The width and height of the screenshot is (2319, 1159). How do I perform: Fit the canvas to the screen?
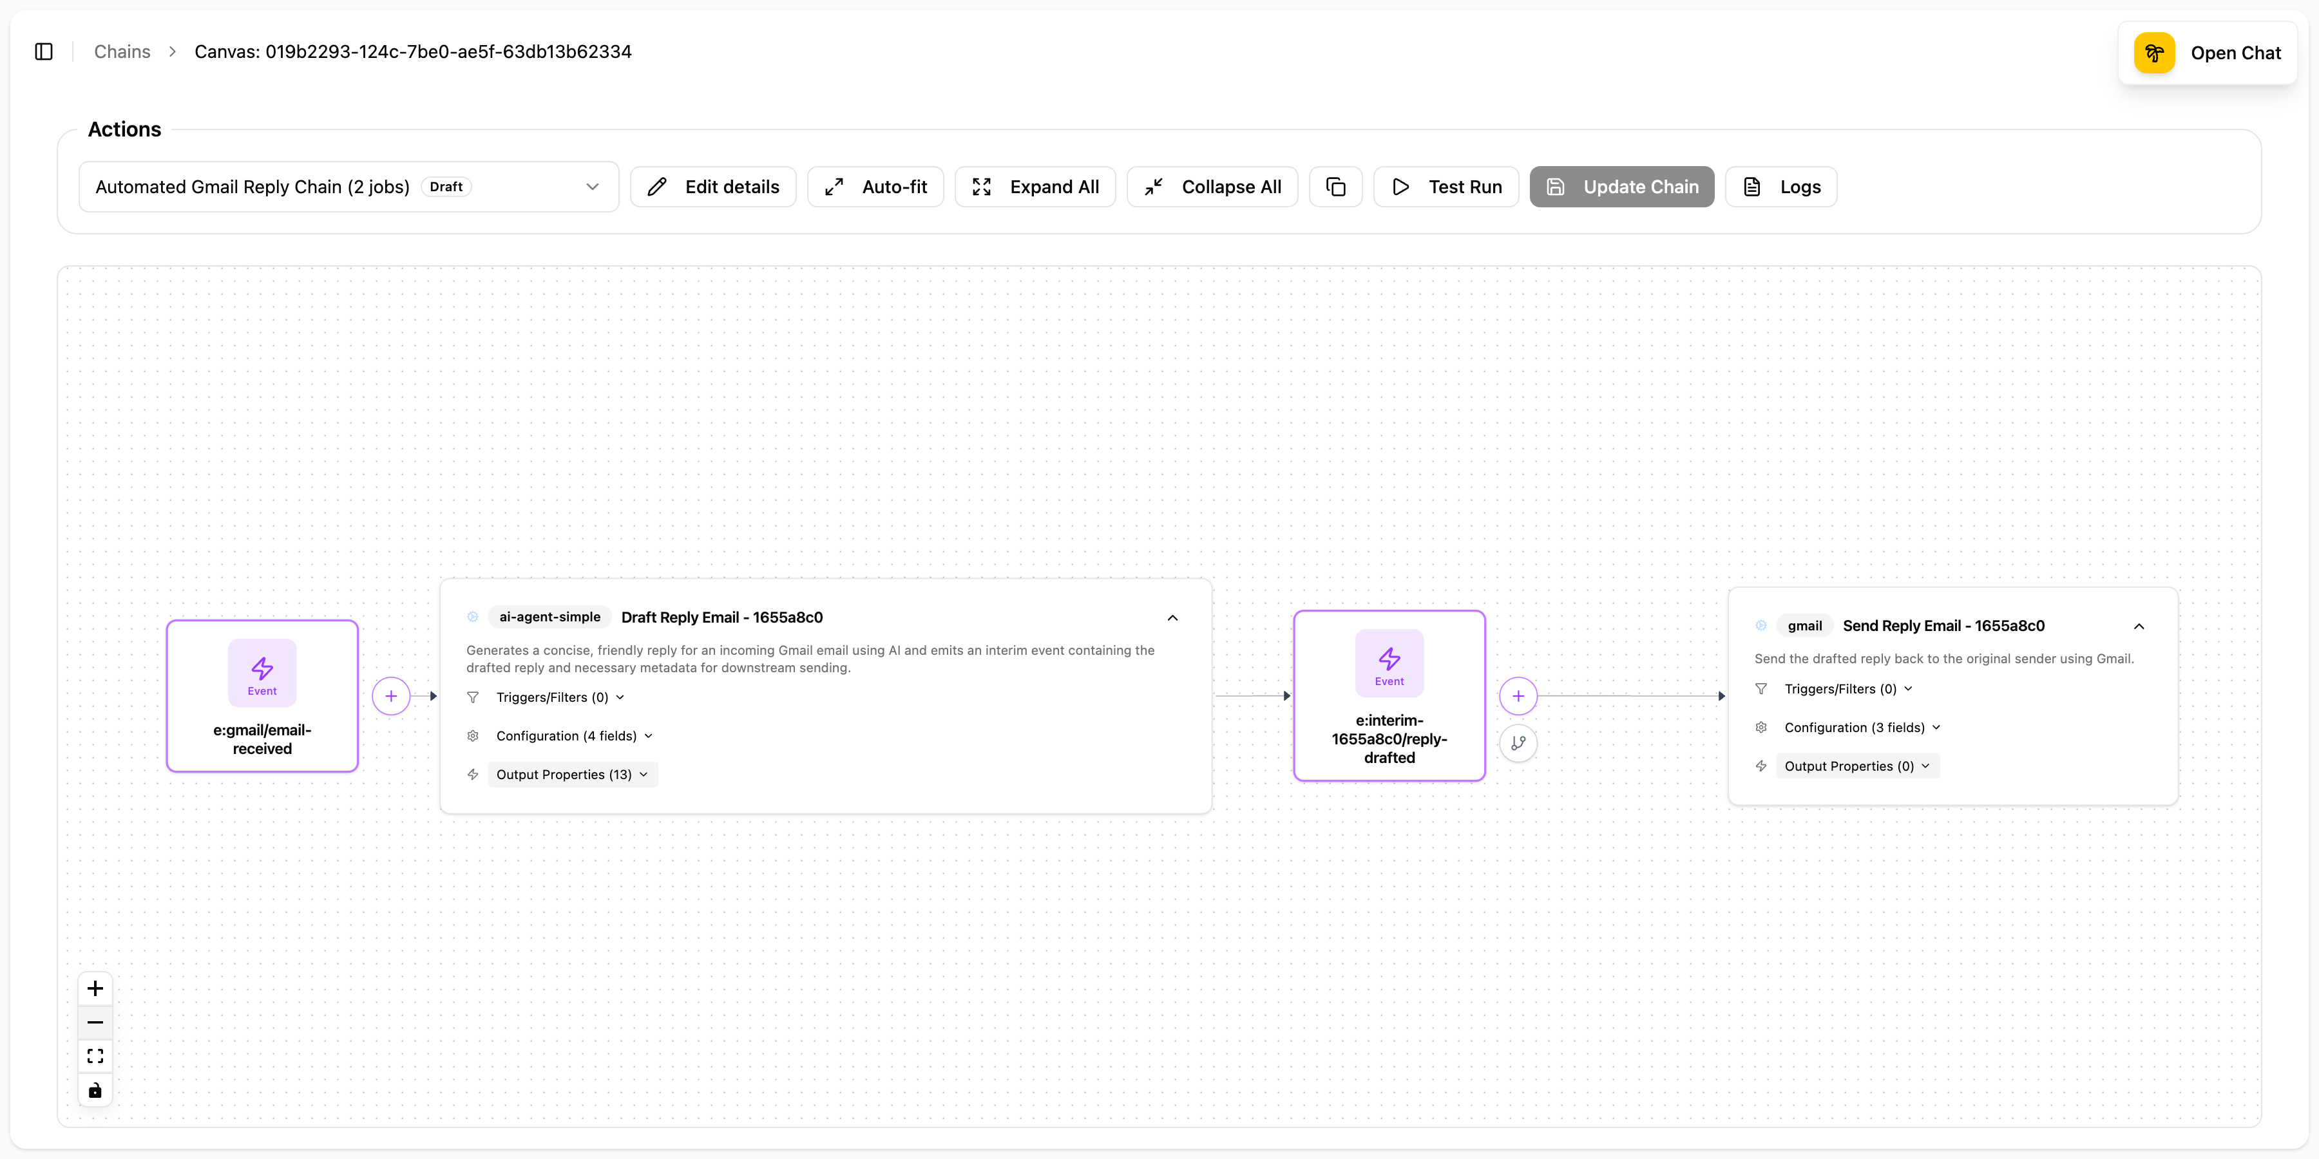pyautogui.click(x=95, y=1055)
